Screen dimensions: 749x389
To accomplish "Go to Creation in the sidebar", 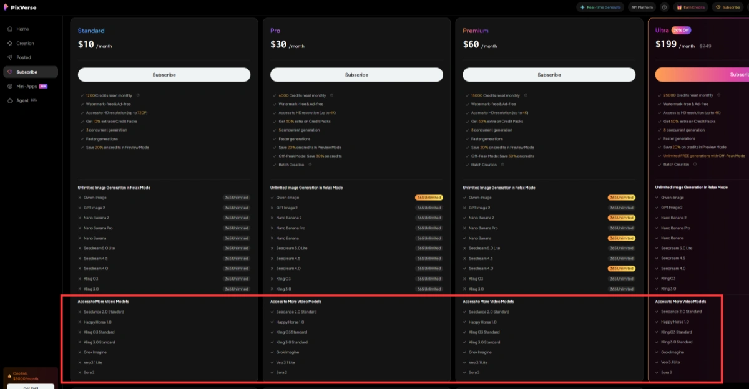I will [31, 44].
